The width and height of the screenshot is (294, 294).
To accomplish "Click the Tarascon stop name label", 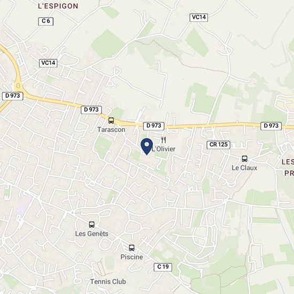I will point(111,129).
